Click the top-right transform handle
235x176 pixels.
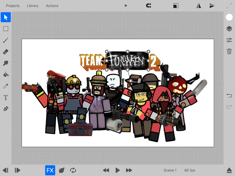pos(148,52)
